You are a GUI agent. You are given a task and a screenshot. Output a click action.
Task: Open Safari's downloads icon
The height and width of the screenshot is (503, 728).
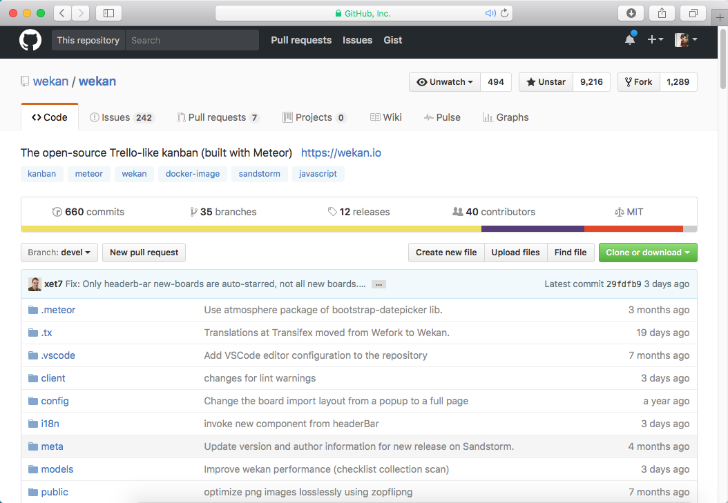tap(631, 13)
